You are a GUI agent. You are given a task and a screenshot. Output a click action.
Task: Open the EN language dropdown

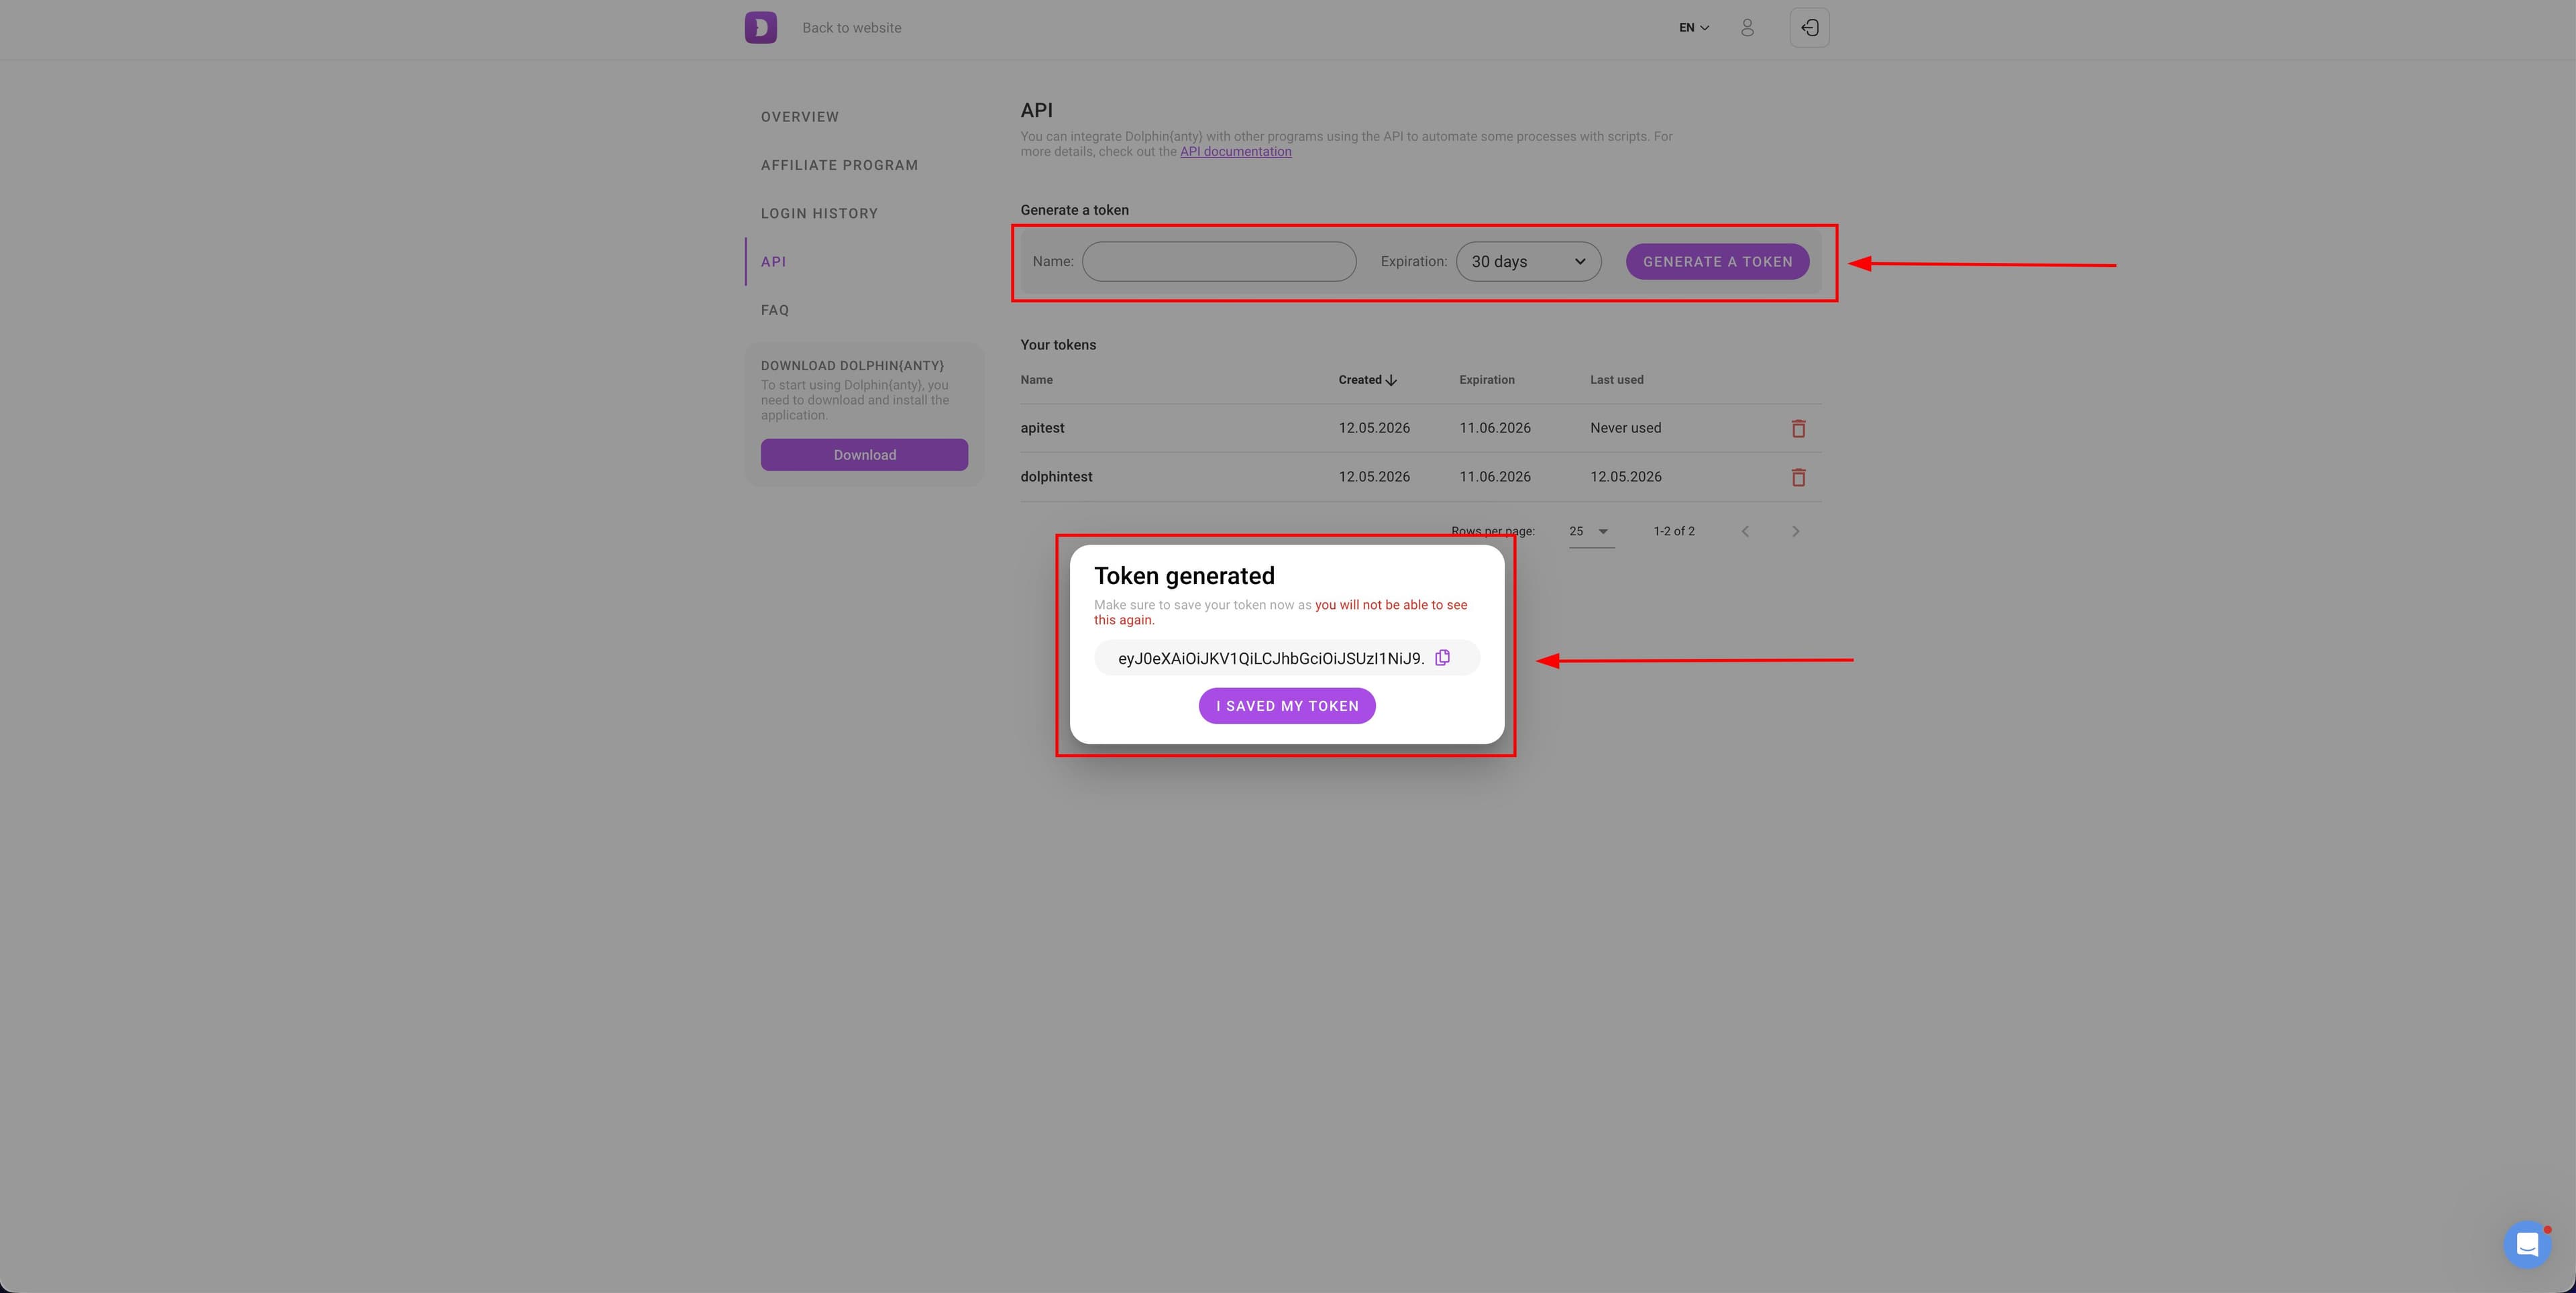click(x=1694, y=28)
